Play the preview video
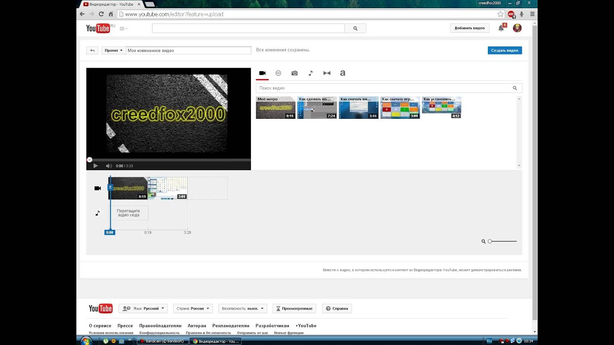 tap(95, 166)
